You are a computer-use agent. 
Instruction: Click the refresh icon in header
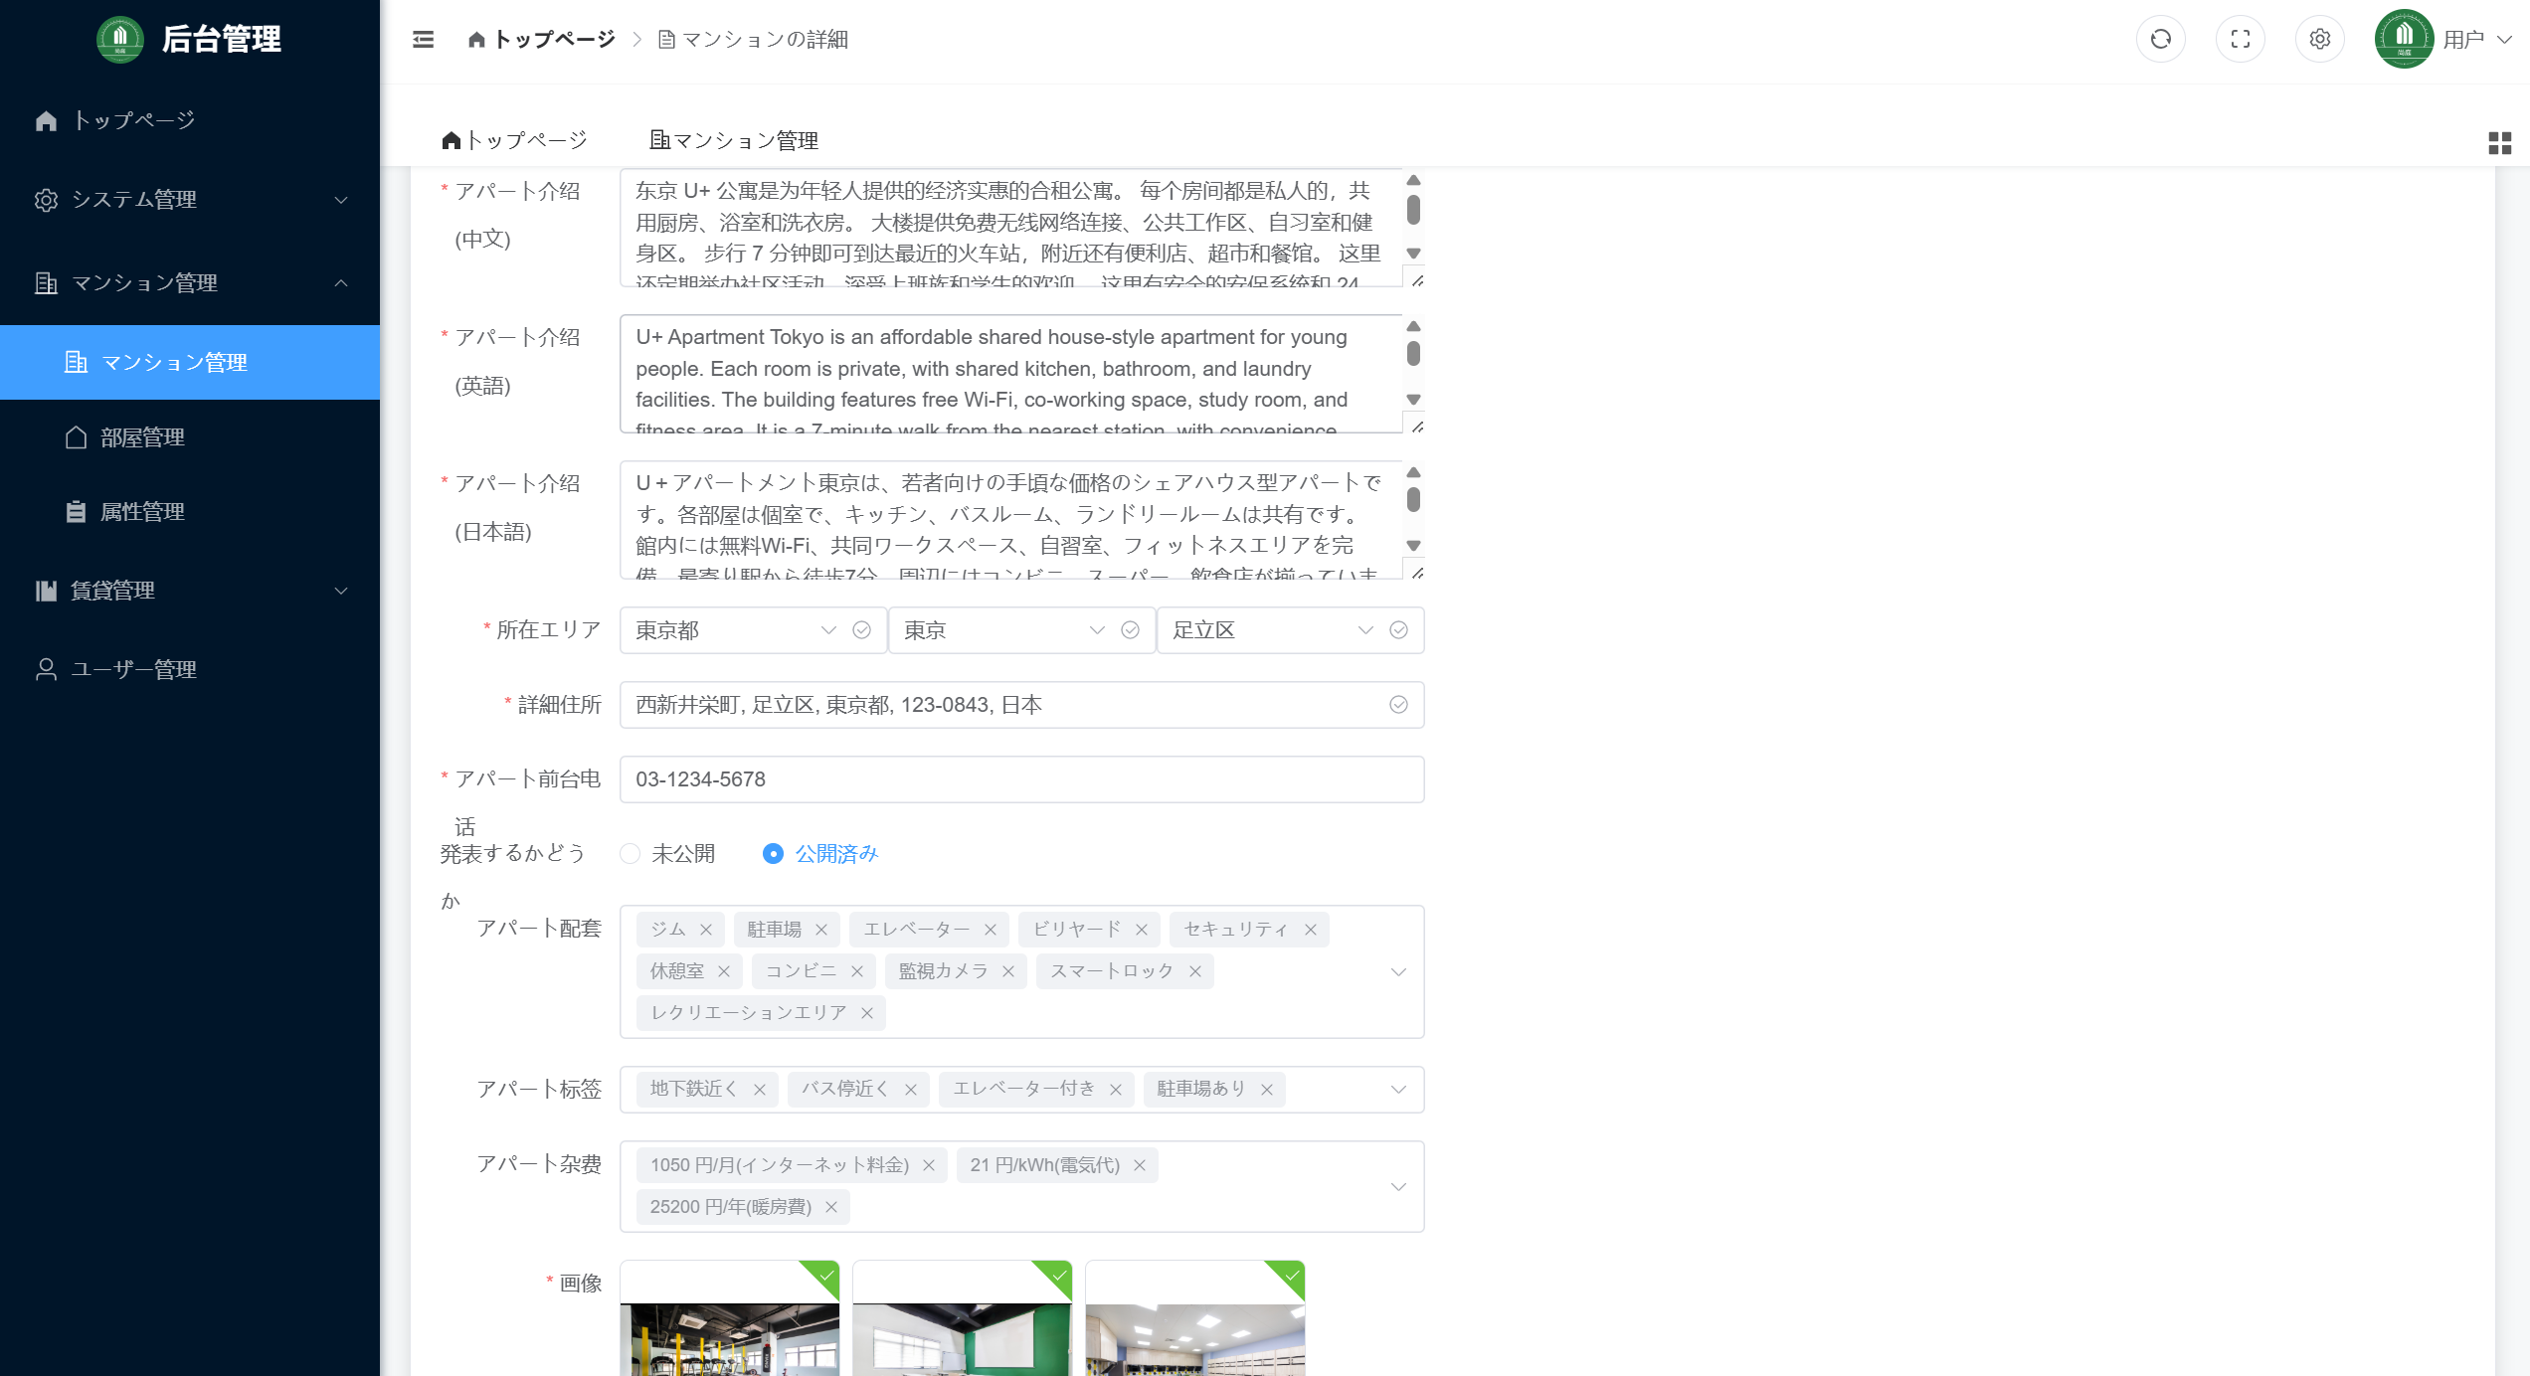2160,40
